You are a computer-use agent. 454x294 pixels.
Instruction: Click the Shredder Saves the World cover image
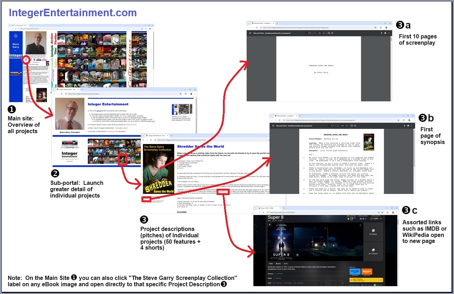coord(158,169)
